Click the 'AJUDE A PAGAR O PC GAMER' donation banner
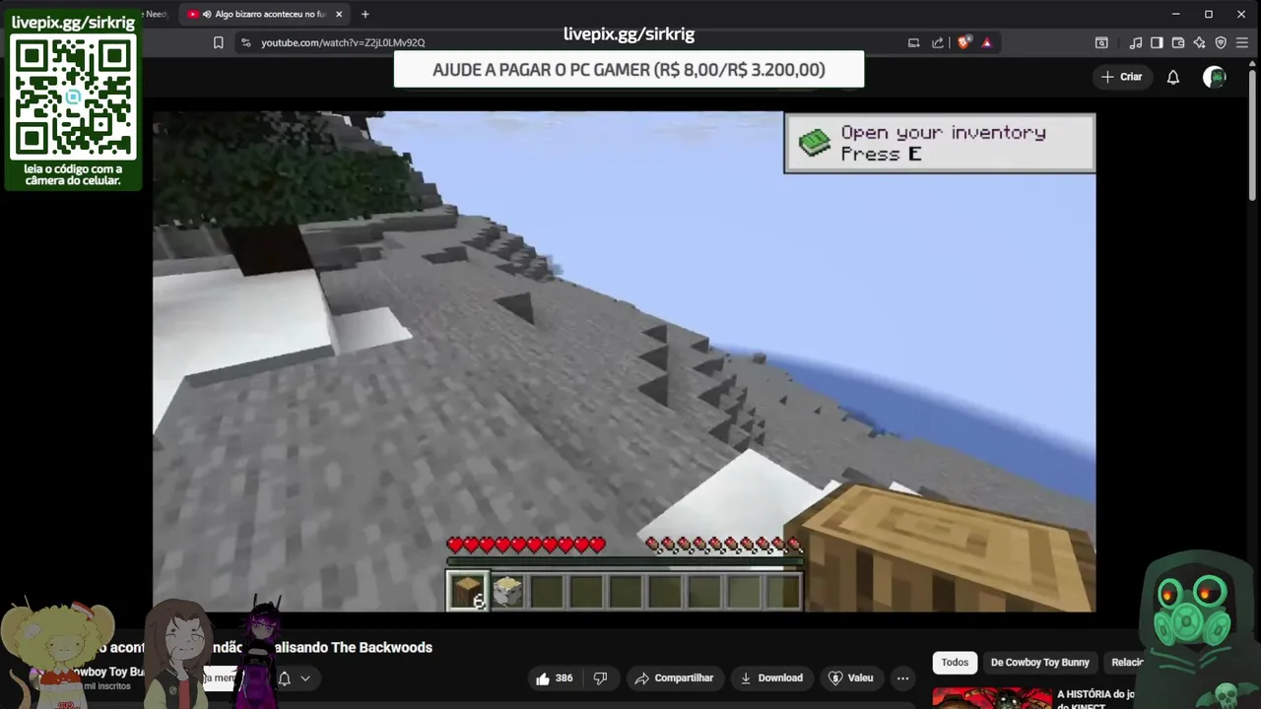 click(629, 70)
